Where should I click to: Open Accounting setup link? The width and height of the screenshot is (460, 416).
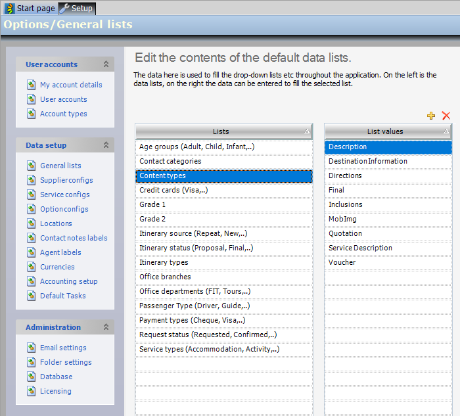(x=68, y=281)
